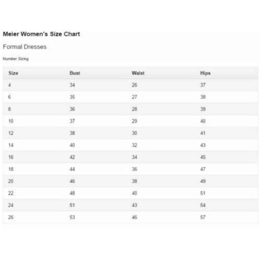Viewport: 262px width, 262px height.
Task: Select the size 20 row label
Action: click(x=11, y=181)
